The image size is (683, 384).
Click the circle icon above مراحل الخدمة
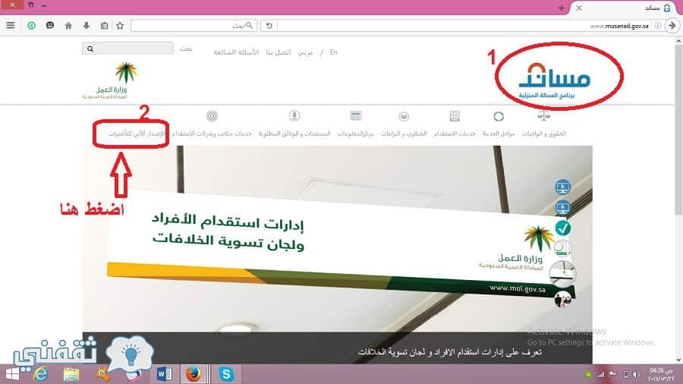(x=499, y=116)
